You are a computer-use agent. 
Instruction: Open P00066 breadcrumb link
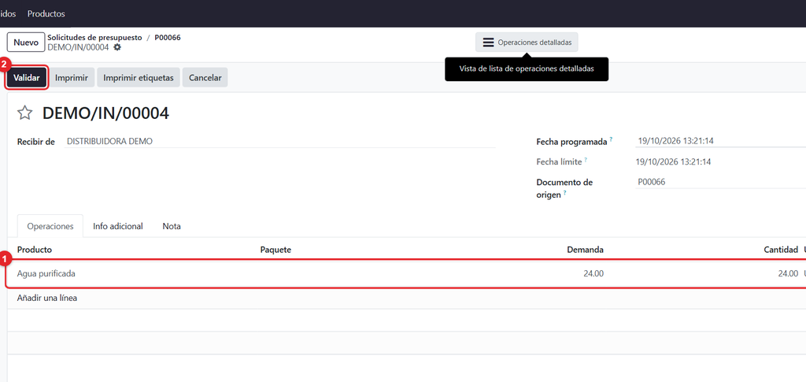[x=168, y=38]
